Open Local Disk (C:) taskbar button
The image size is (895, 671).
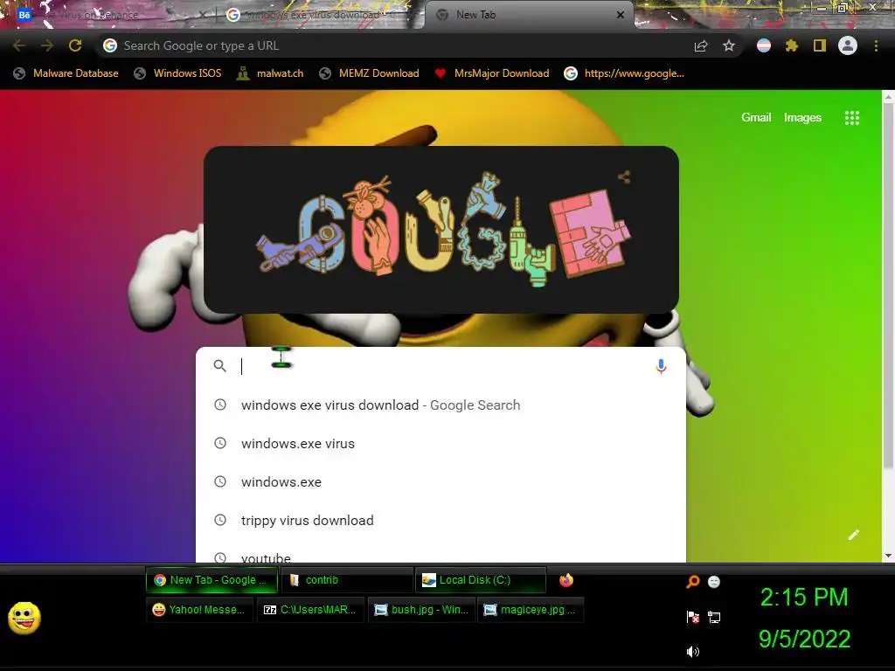point(481,580)
